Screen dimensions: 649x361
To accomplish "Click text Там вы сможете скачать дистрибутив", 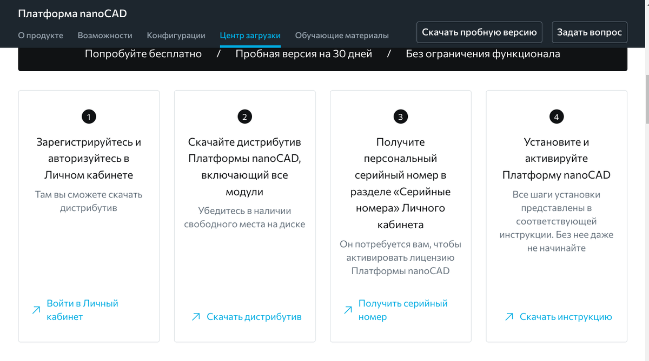I will (x=89, y=201).
